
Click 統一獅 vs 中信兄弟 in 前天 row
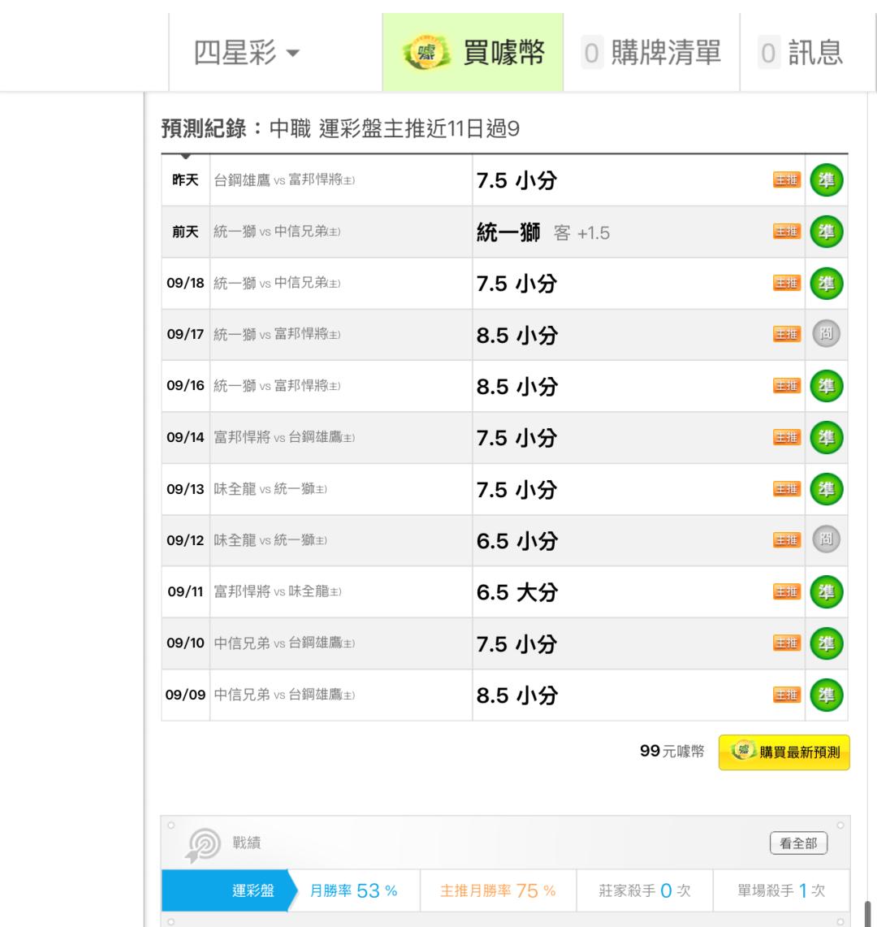(277, 232)
